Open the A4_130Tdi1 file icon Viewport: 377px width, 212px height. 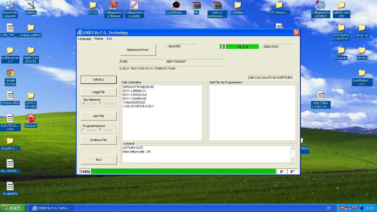coord(10,166)
